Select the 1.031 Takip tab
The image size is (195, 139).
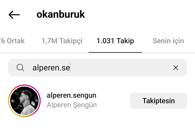[x=115, y=41]
